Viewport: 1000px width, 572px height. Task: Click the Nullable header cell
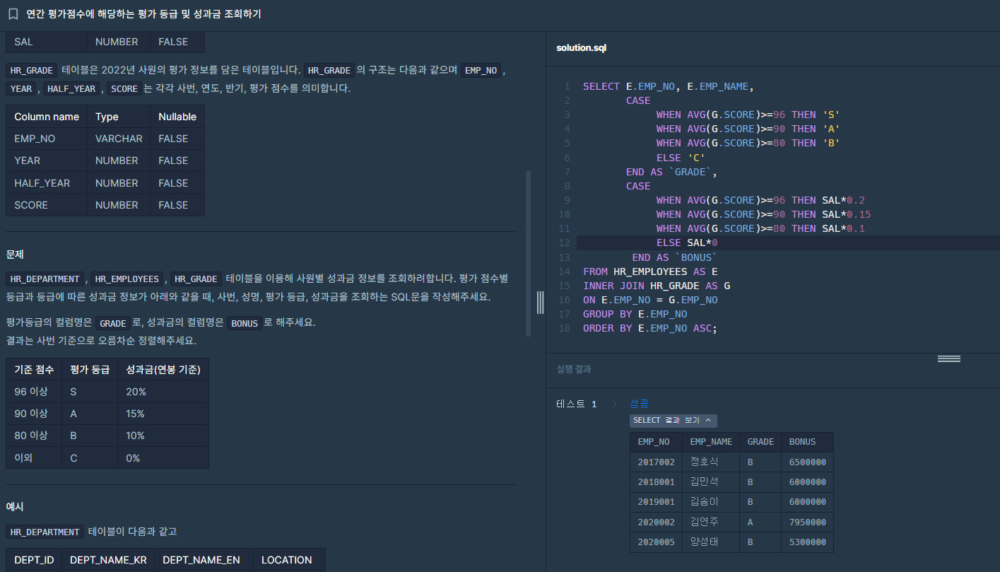pyautogui.click(x=177, y=117)
